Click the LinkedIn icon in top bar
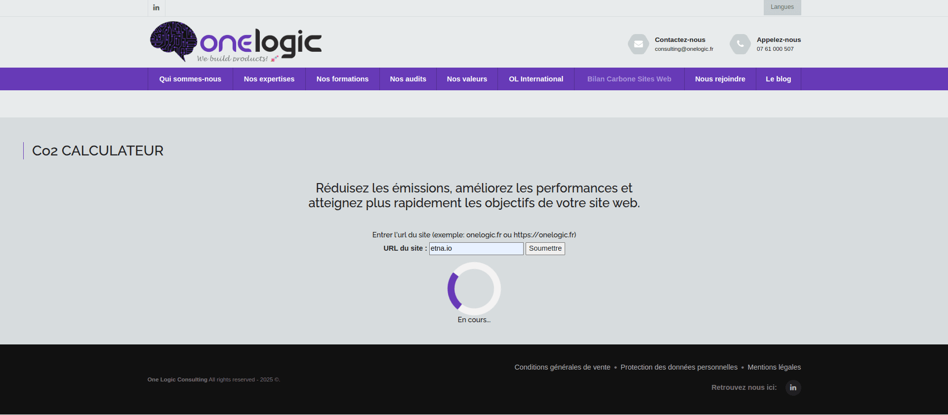Viewport: 948px width, 415px height. 156,7
